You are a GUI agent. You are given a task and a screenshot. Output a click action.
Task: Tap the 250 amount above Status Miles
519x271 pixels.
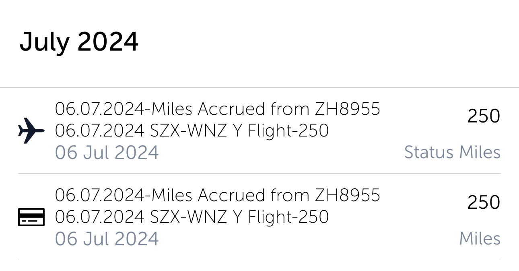(x=484, y=116)
